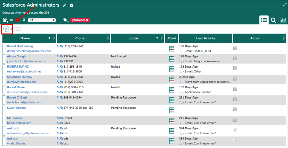The width and height of the screenshot is (288, 148).
Task: Select the Robert Drake row checkbox
Action: click(4, 90)
